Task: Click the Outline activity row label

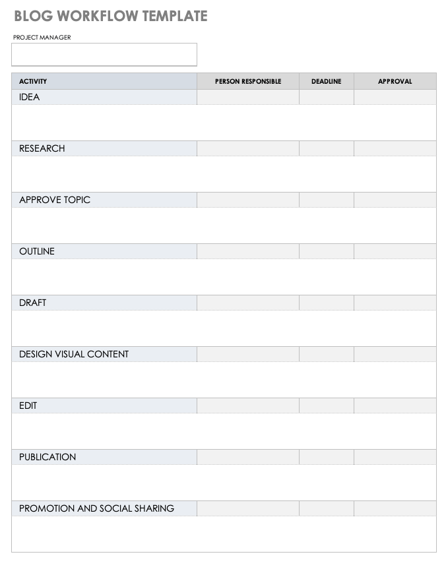Action: 37,251
